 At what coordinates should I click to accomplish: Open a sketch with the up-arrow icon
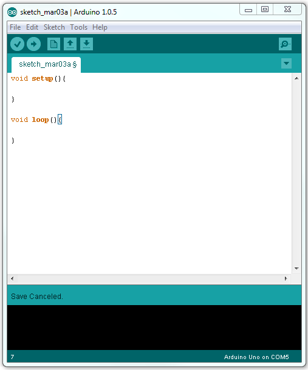coord(70,44)
